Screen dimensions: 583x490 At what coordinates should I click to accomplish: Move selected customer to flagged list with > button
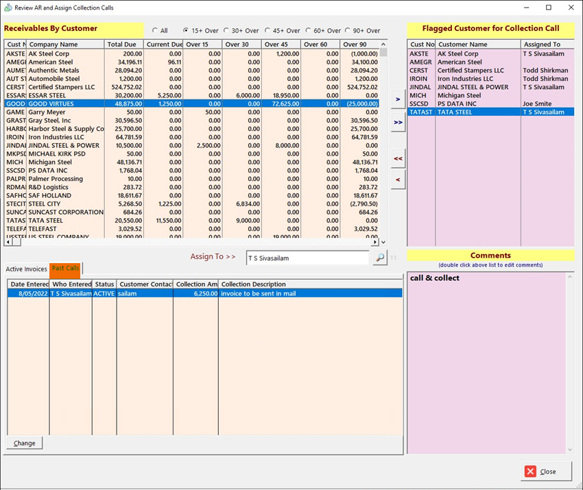tap(398, 99)
